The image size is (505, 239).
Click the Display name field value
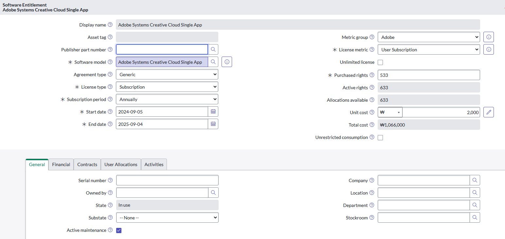[x=298, y=25]
